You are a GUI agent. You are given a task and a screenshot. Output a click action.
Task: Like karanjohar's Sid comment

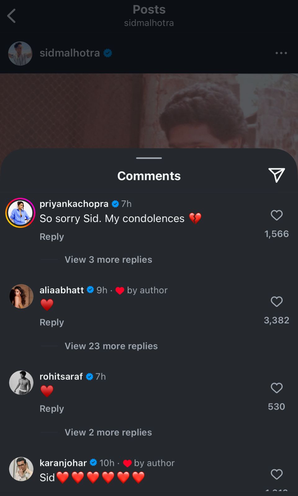(x=276, y=474)
